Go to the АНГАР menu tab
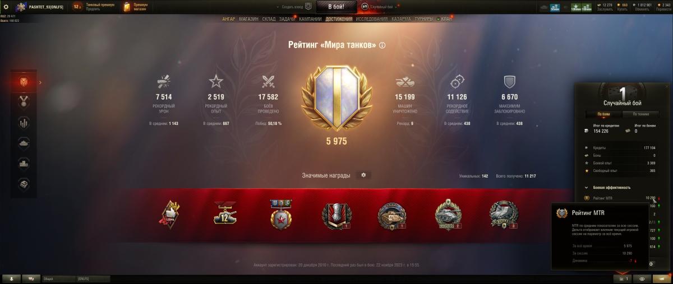The height and width of the screenshot is (284, 673). click(229, 19)
